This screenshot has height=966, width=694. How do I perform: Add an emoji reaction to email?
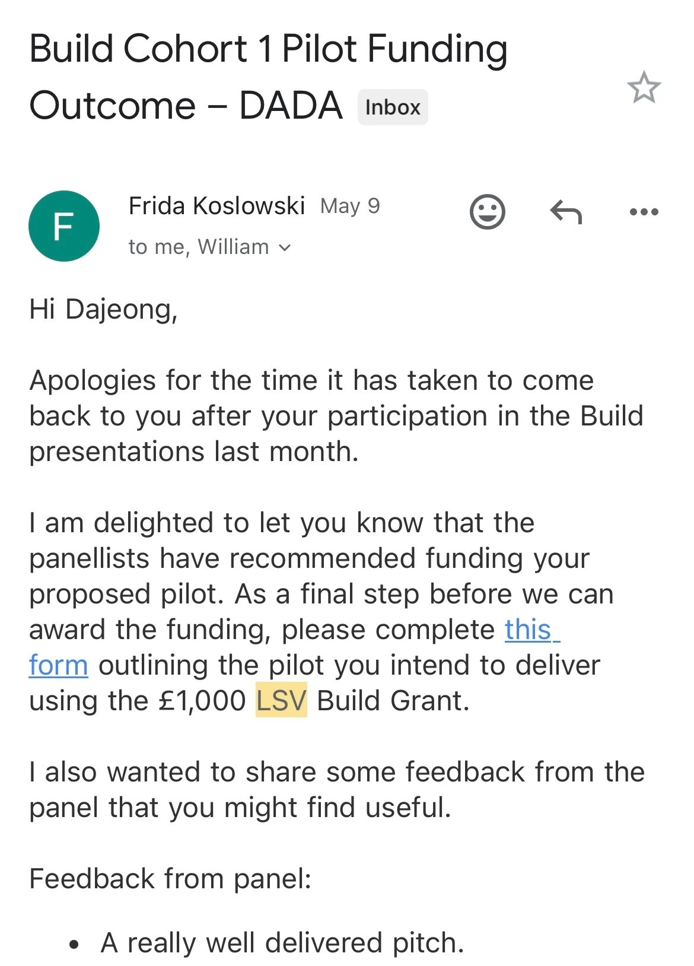pyautogui.click(x=487, y=211)
